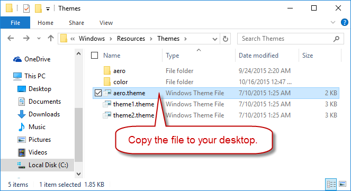The image size is (351, 191).
Task: Sort by the Type column
Action: [x=173, y=55]
